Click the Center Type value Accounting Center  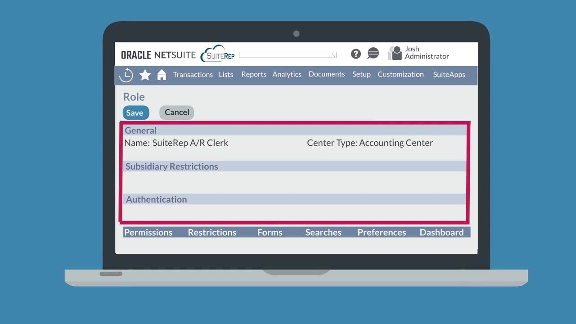click(396, 143)
